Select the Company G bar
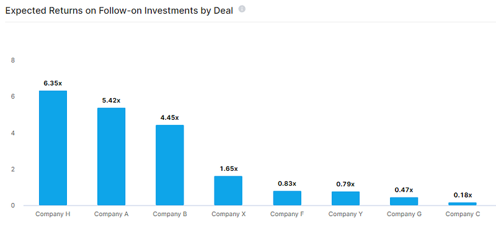The width and height of the screenshot is (496, 231). pos(404,201)
